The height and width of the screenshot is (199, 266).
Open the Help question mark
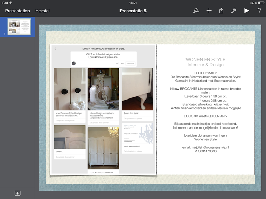coord(259,11)
